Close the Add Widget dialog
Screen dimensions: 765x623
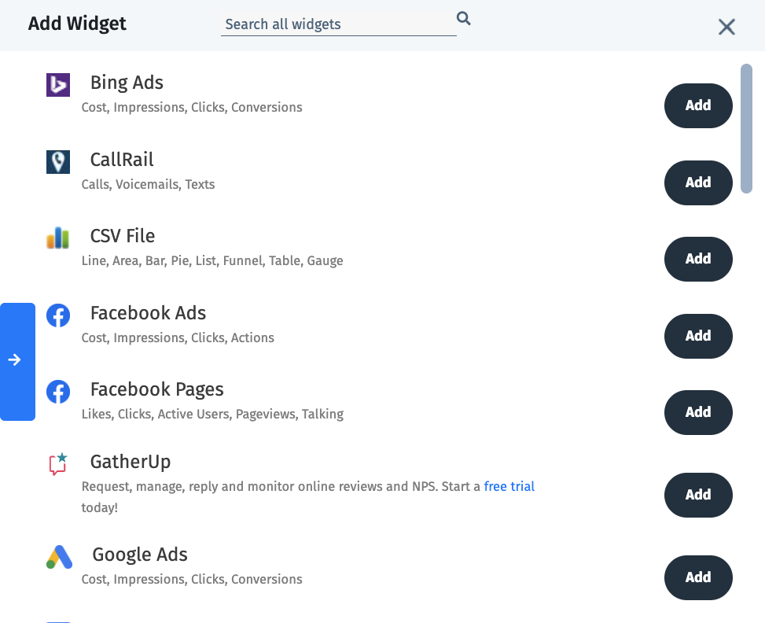coord(726,26)
